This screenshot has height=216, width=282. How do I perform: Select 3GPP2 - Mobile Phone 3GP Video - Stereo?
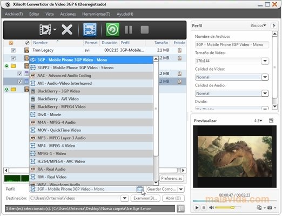(91, 67)
